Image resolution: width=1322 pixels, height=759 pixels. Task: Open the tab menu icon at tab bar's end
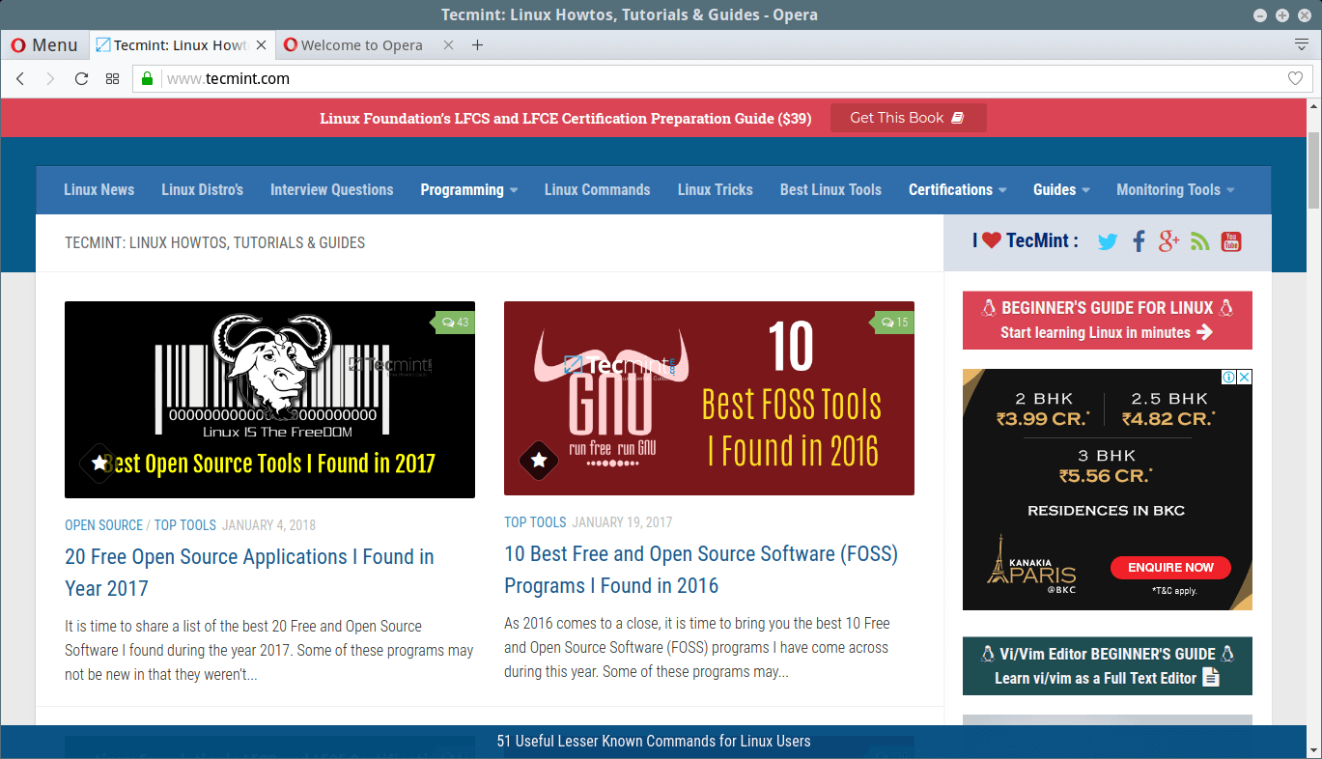point(1302,45)
